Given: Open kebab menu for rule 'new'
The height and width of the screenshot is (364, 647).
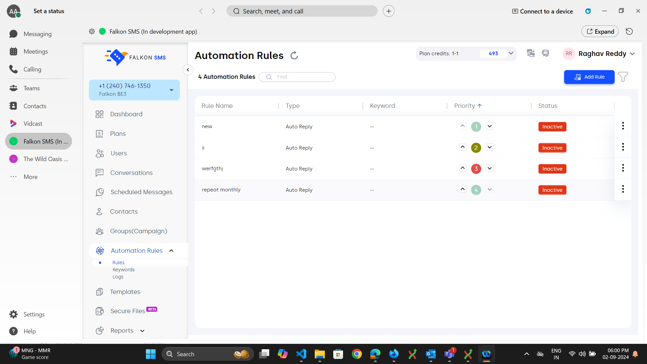Looking at the screenshot, I should 623,126.
